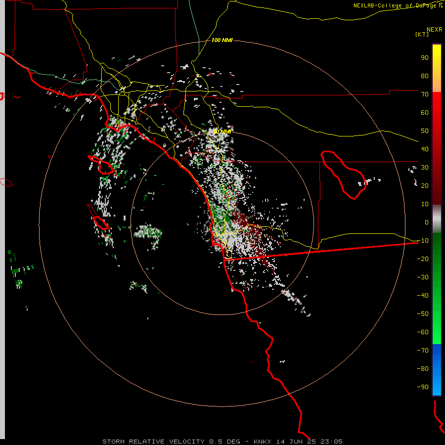445x445 pixels.
Task: Click the 0.5 DEG elevation angle text
Action: pos(224,442)
